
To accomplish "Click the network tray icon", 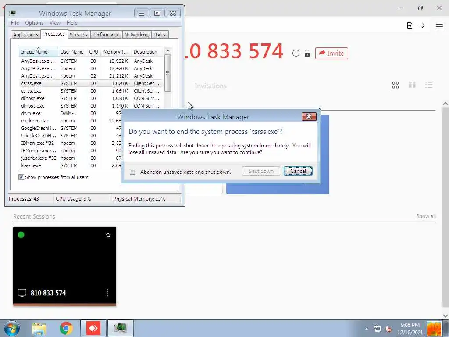I will click(378, 329).
